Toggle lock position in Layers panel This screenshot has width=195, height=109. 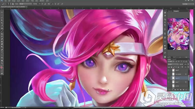176,67
